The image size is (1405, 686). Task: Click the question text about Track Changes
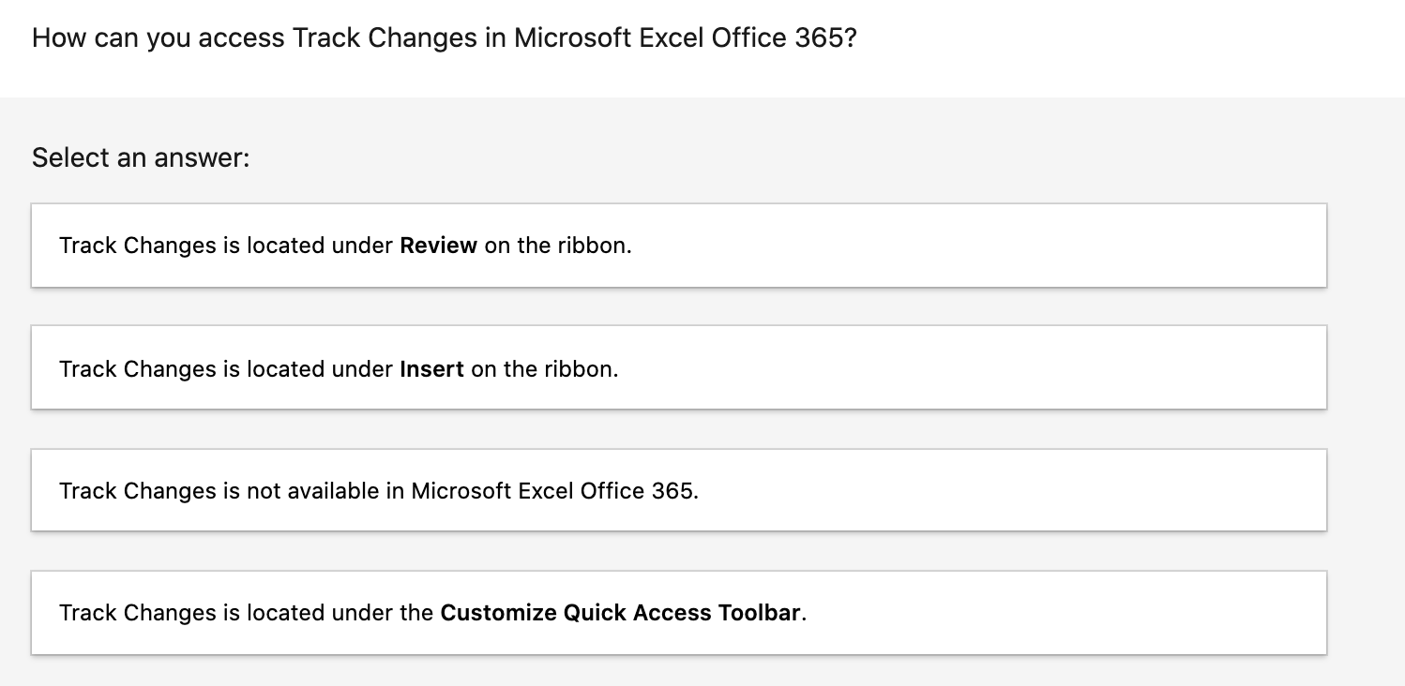click(x=444, y=38)
